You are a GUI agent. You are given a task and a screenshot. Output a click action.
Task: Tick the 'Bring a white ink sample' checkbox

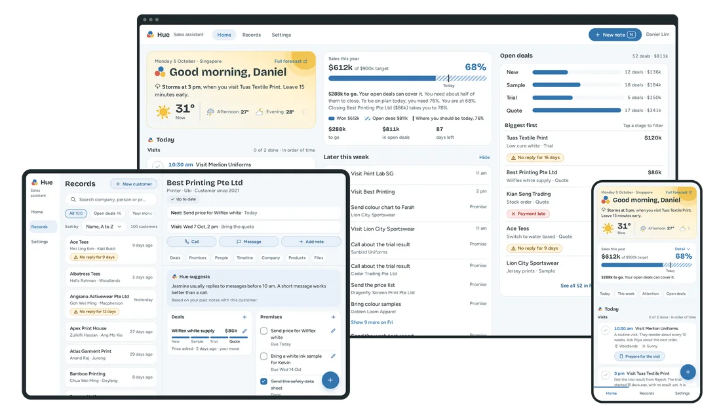click(264, 356)
